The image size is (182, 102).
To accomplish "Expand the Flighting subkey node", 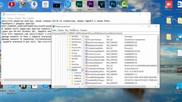I will (x=70, y=76).
